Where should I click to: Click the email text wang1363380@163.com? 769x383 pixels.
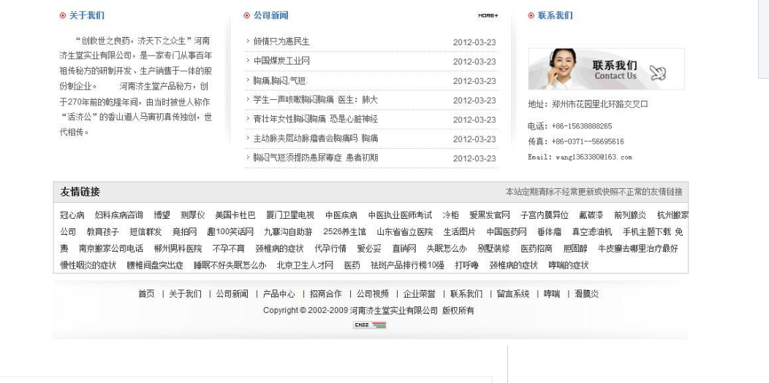click(x=594, y=158)
